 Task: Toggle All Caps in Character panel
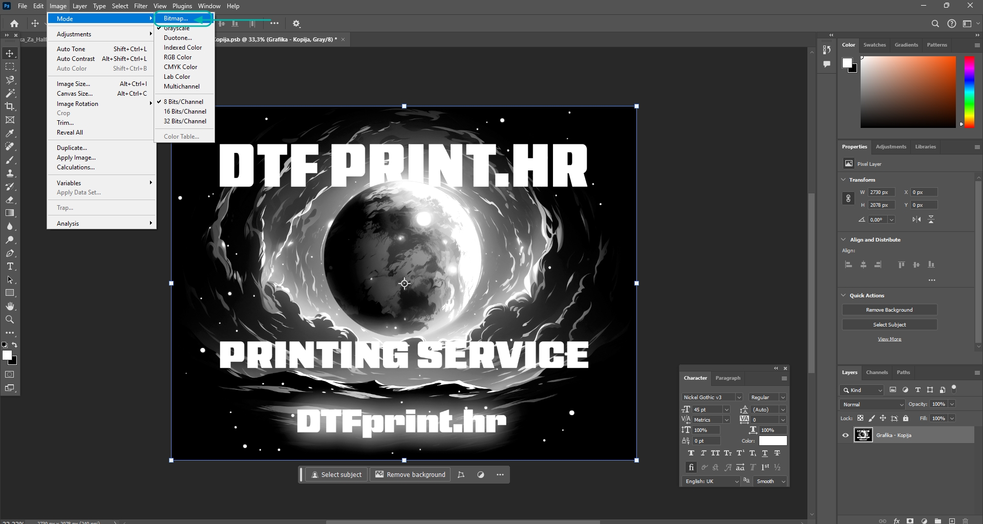[715, 453]
